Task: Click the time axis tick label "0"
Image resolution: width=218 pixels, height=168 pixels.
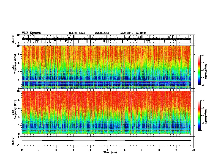Action: 22,150
